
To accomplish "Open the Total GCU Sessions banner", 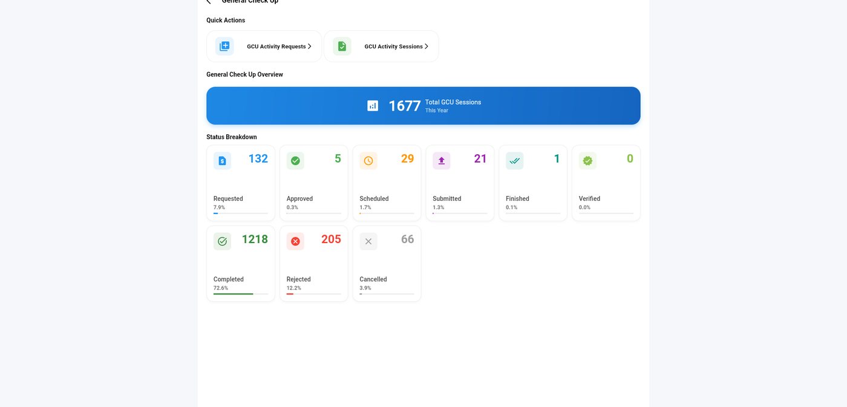I will pyautogui.click(x=423, y=106).
